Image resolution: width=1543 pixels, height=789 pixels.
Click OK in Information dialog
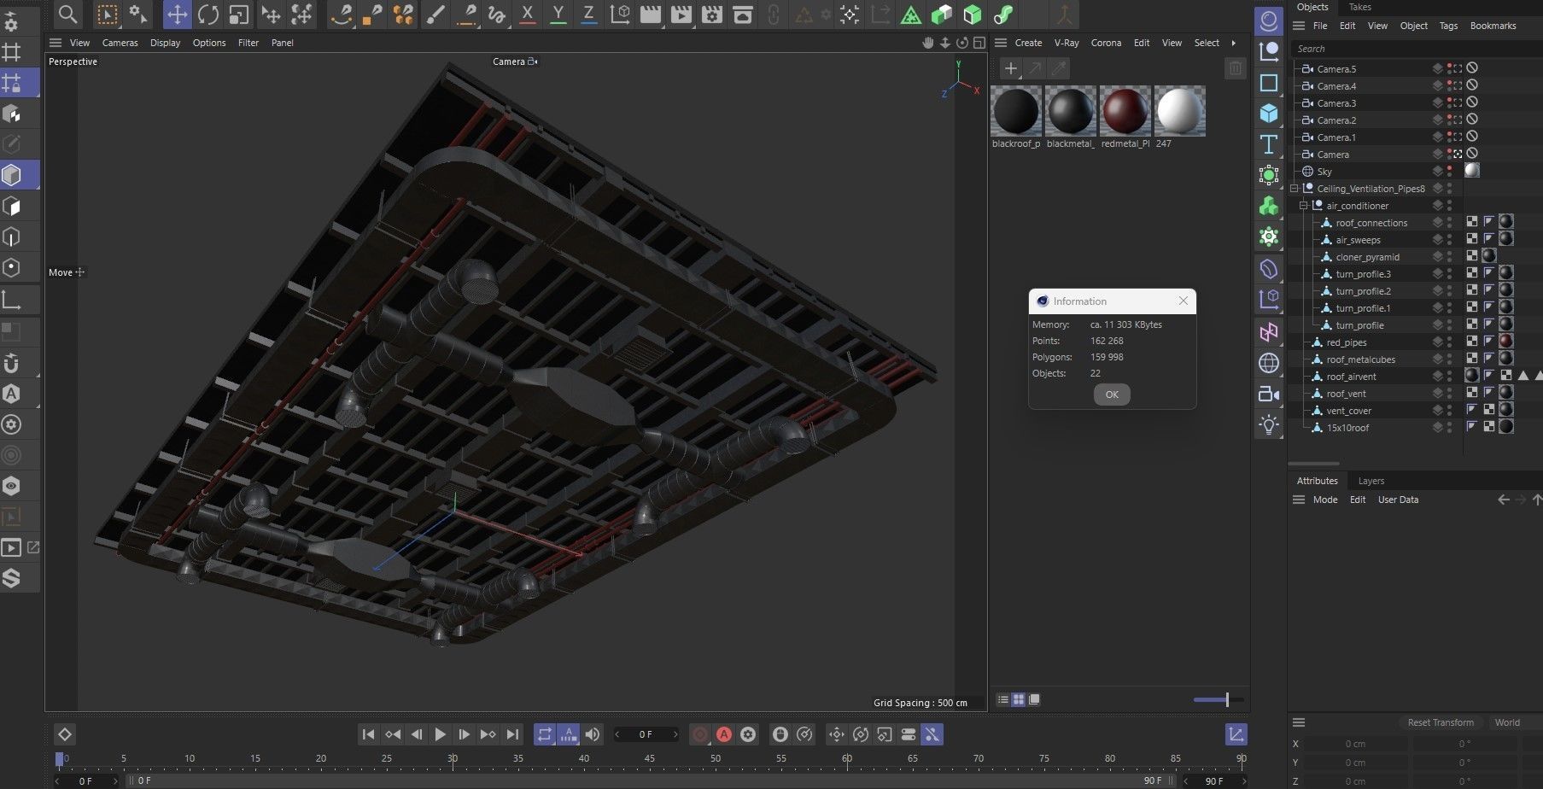coord(1112,394)
